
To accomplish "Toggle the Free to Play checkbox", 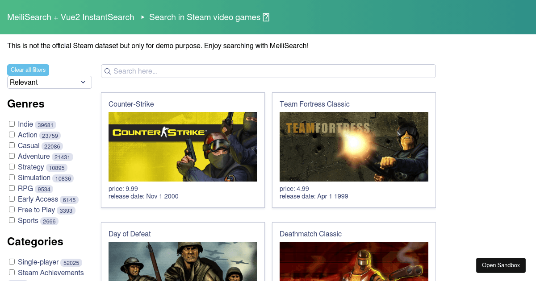I will click(12, 210).
